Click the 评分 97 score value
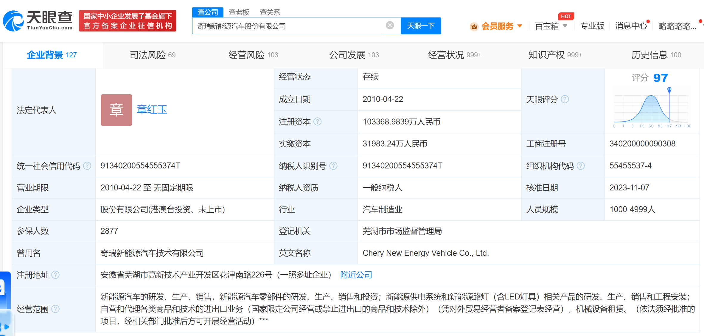The height and width of the screenshot is (336, 704). [x=661, y=78]
